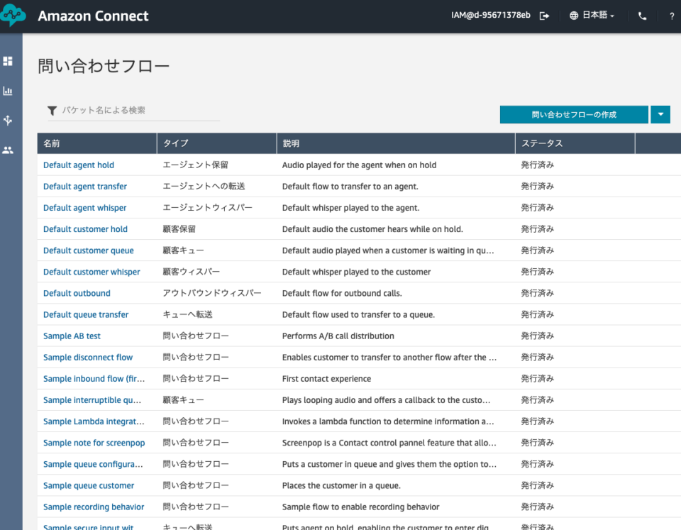Click the help question mark icon
This screenshot has width=681, height=530.
[x=672, y=16]
